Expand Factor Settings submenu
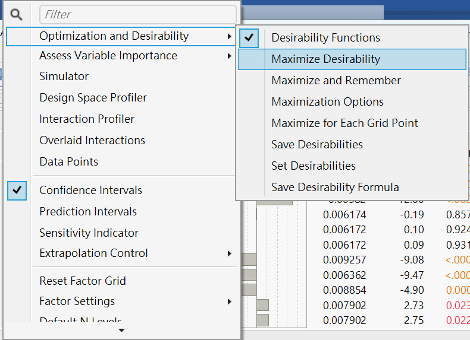 click(230, 302)
